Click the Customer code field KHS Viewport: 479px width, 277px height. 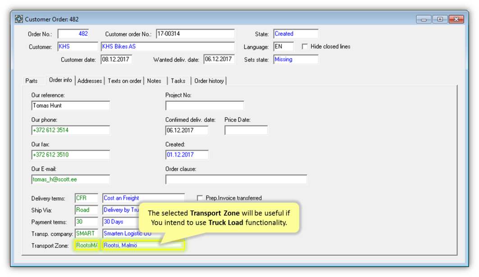pos(78,46)
